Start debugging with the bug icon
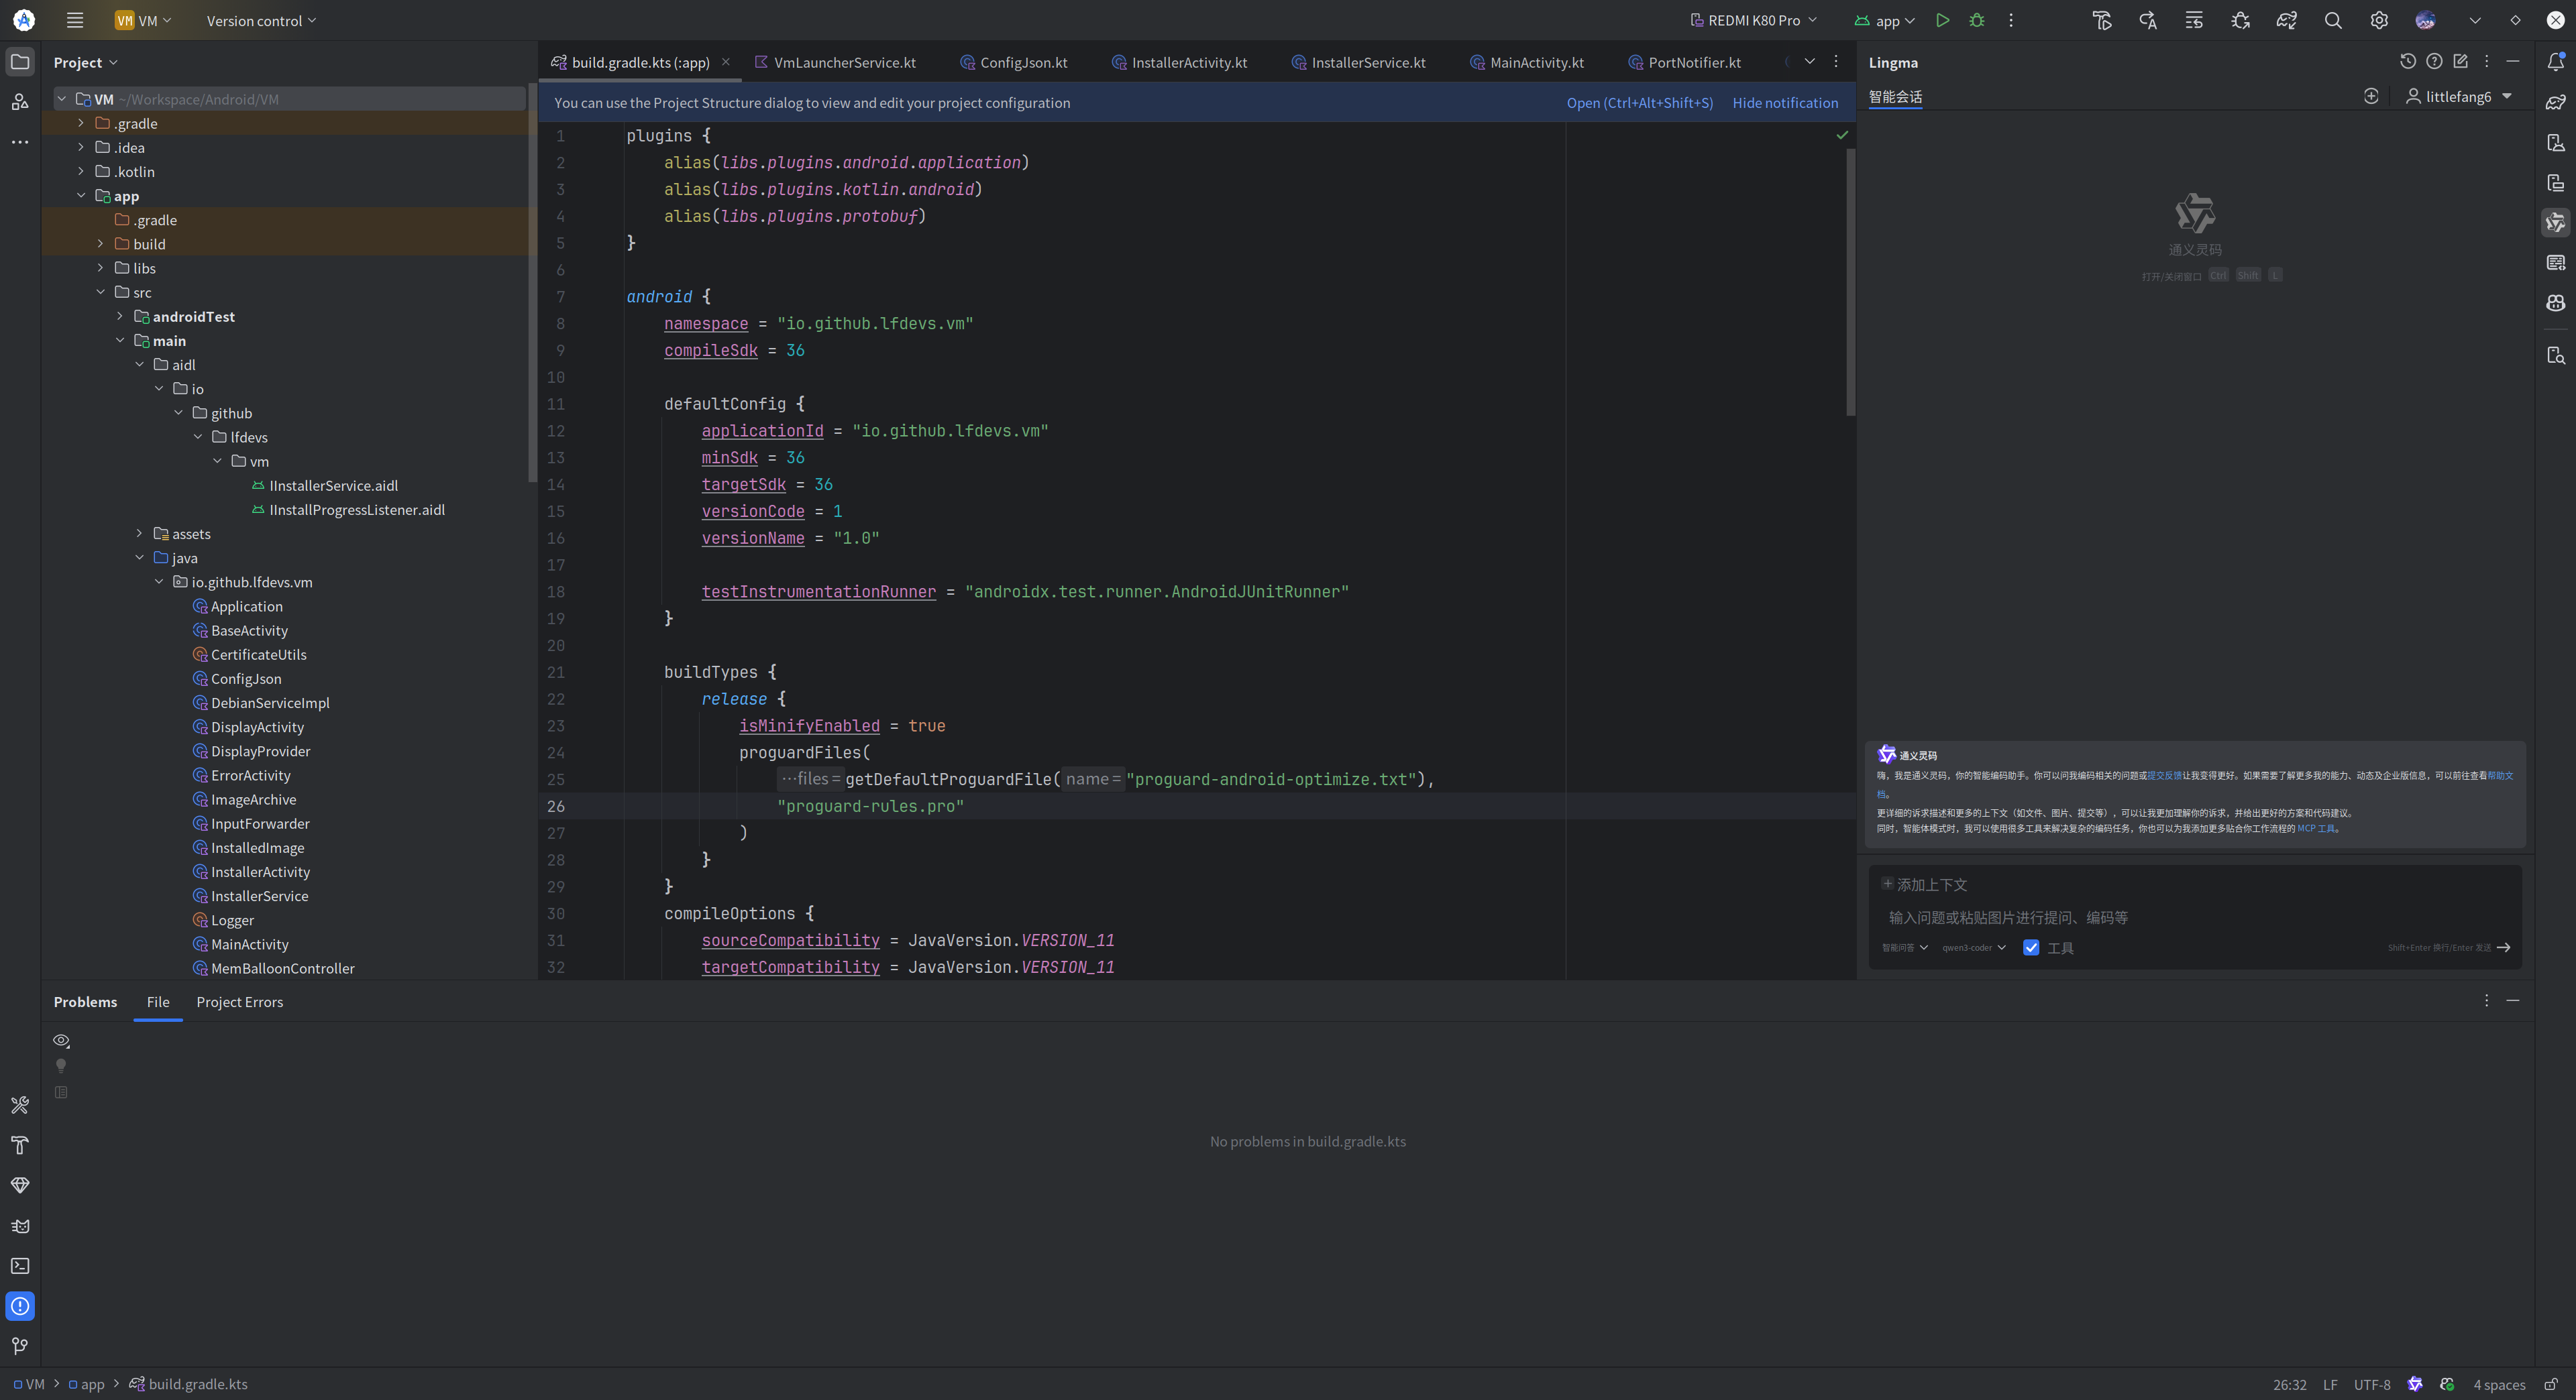Viewport: 2576px width, 1400px height. pyautogui.click(x=1977, y=20)
